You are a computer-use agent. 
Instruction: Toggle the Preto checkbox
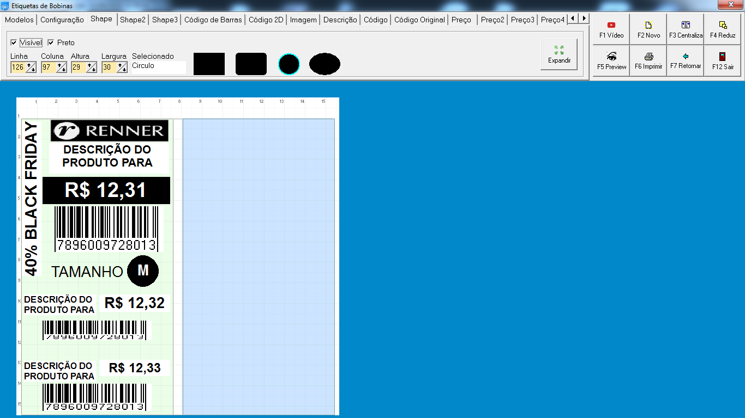(x=61, y=42)
